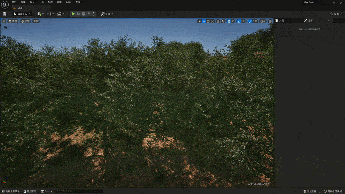Open the Actor menu
The width and height of the screenshot is (345, 194).
tap(69, 2)
